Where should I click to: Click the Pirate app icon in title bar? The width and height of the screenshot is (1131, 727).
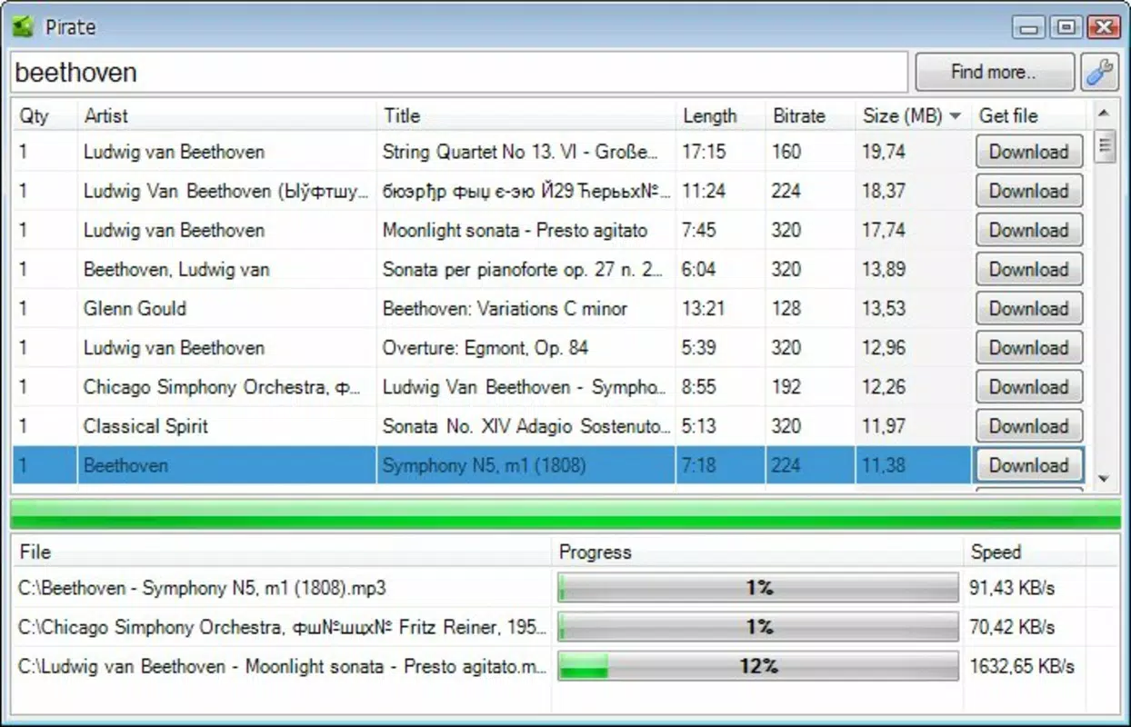click(x=23, y=26)
